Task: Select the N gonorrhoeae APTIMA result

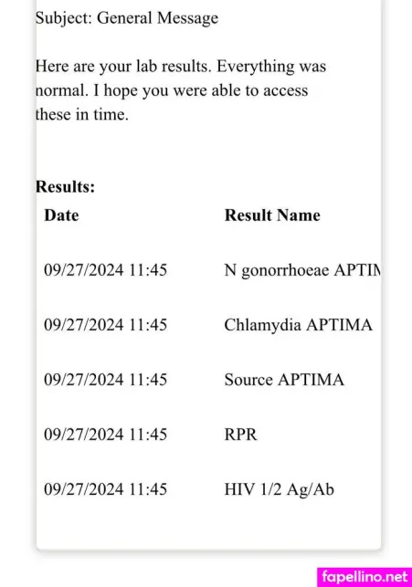Action: [302, 270]
